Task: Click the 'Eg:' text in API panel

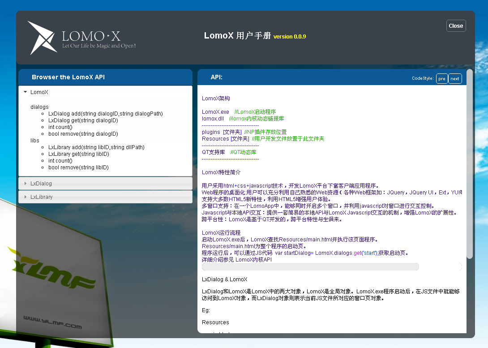Action: point(206,310)
